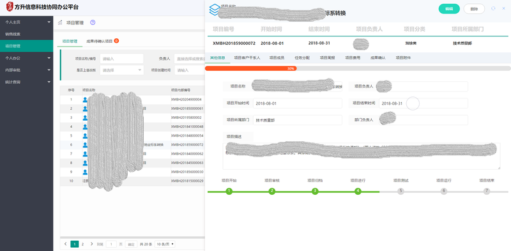Click the pagination 确定 button
Image resolution: width=511 pixels, height=251 pixels.
tap(131, 244)
